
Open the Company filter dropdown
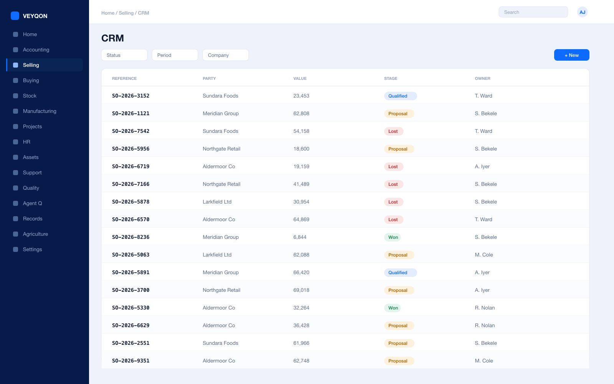point(226,55)
